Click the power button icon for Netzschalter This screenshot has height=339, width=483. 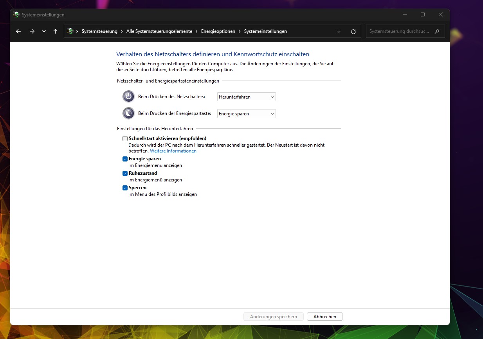coord(128,97)
